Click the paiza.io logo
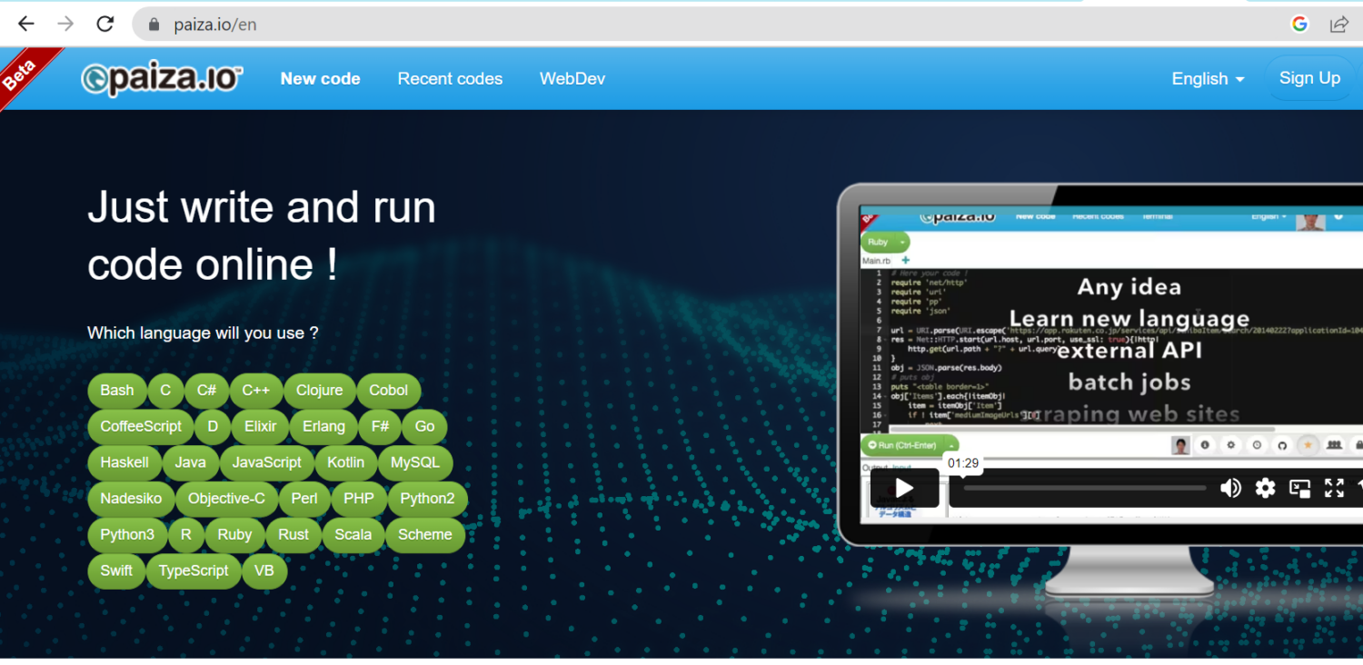 (x=162, y=79)
